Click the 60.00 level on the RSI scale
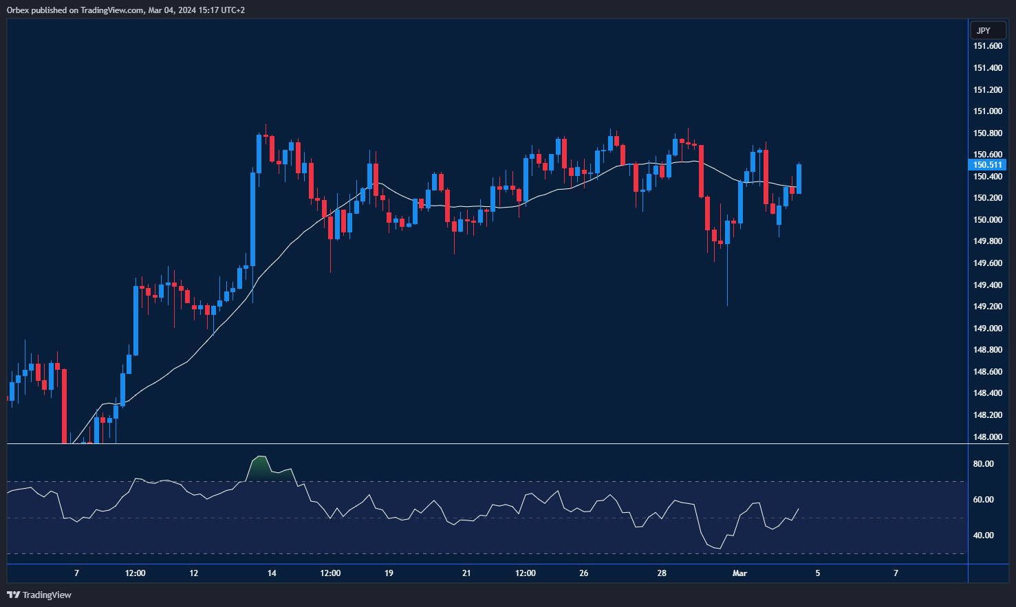1016x607 pixels. pyautogui.click(x=982, y=500)
